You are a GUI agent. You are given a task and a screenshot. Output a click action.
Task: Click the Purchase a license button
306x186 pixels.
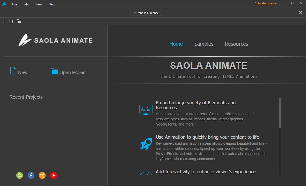pyautogui.click(x=146, y=12)
